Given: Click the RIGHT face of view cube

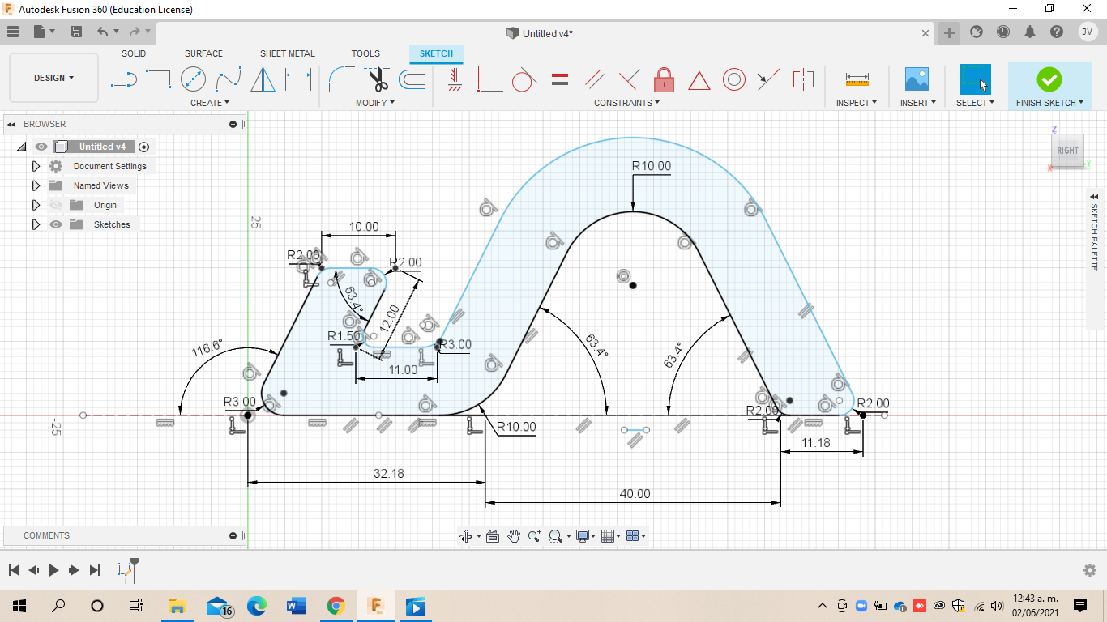Looking at the screenshot, I should (1067, 151).
